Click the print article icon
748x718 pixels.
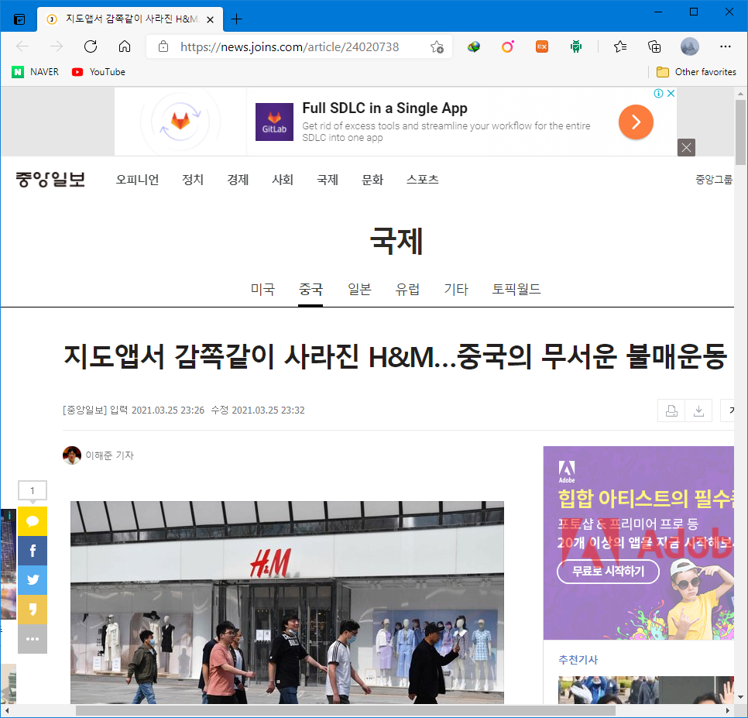[x=671, y=411]
